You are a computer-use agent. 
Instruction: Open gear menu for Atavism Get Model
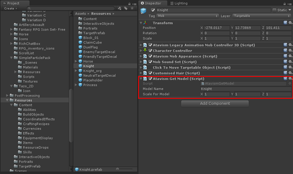290,78
